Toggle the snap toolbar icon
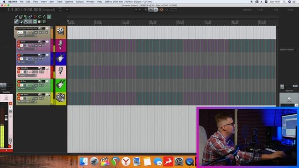 click(x=35, y=21)
